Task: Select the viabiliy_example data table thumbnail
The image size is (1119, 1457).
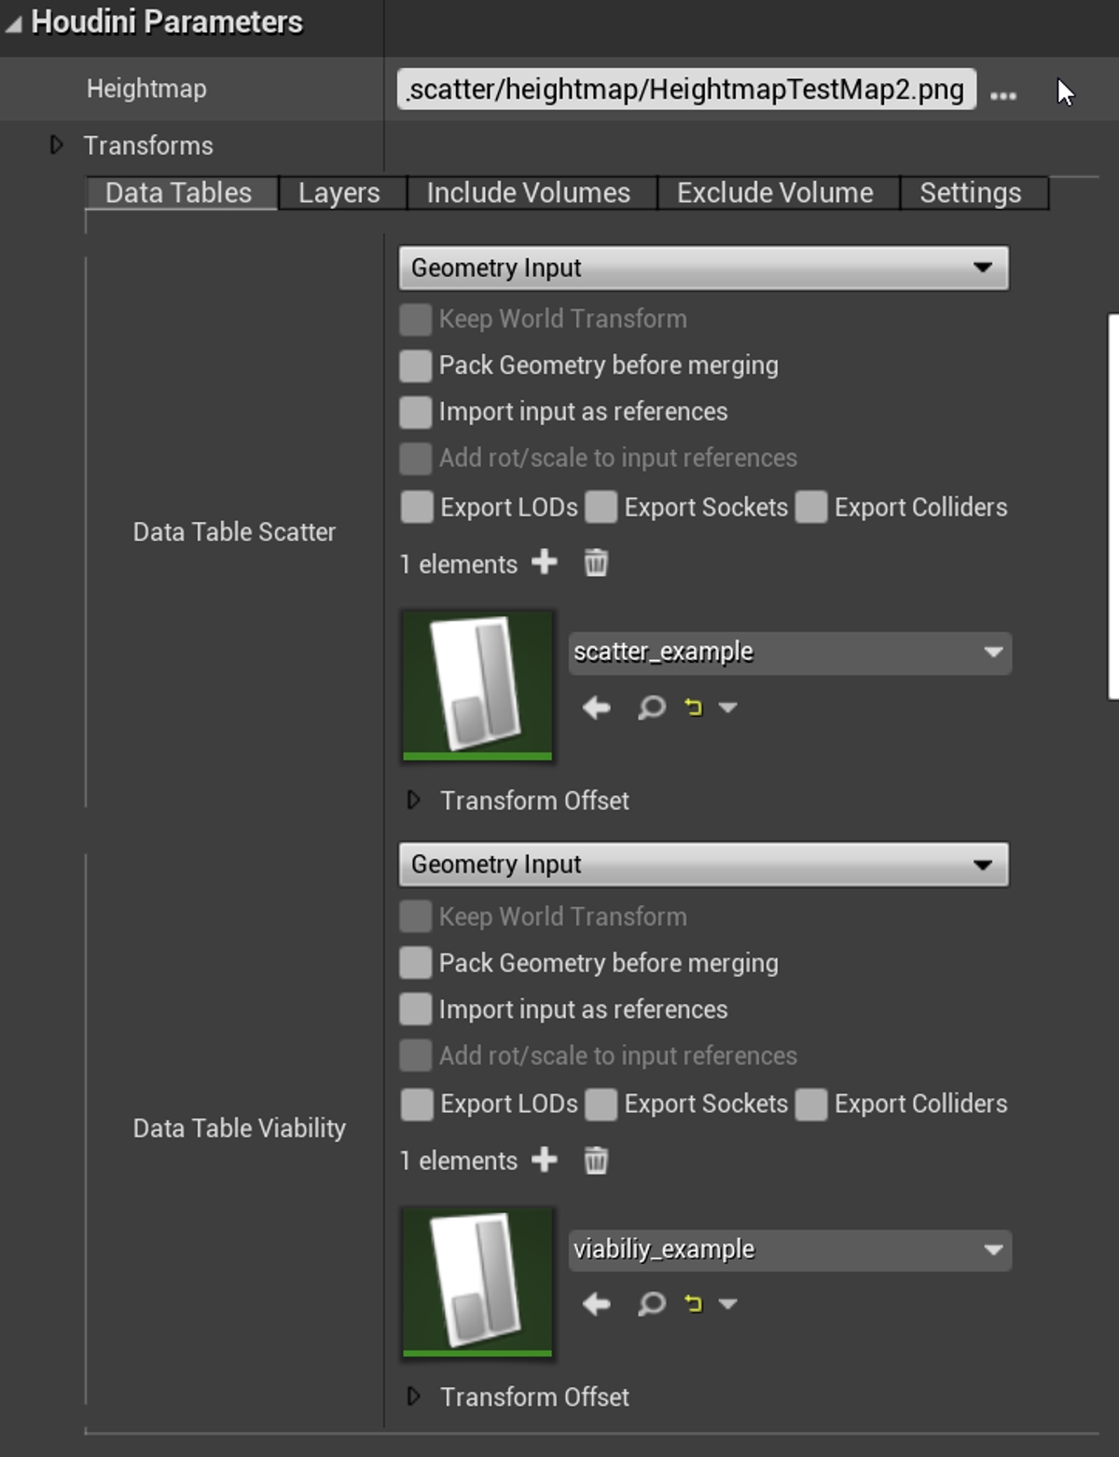Action: (477, 1282)
